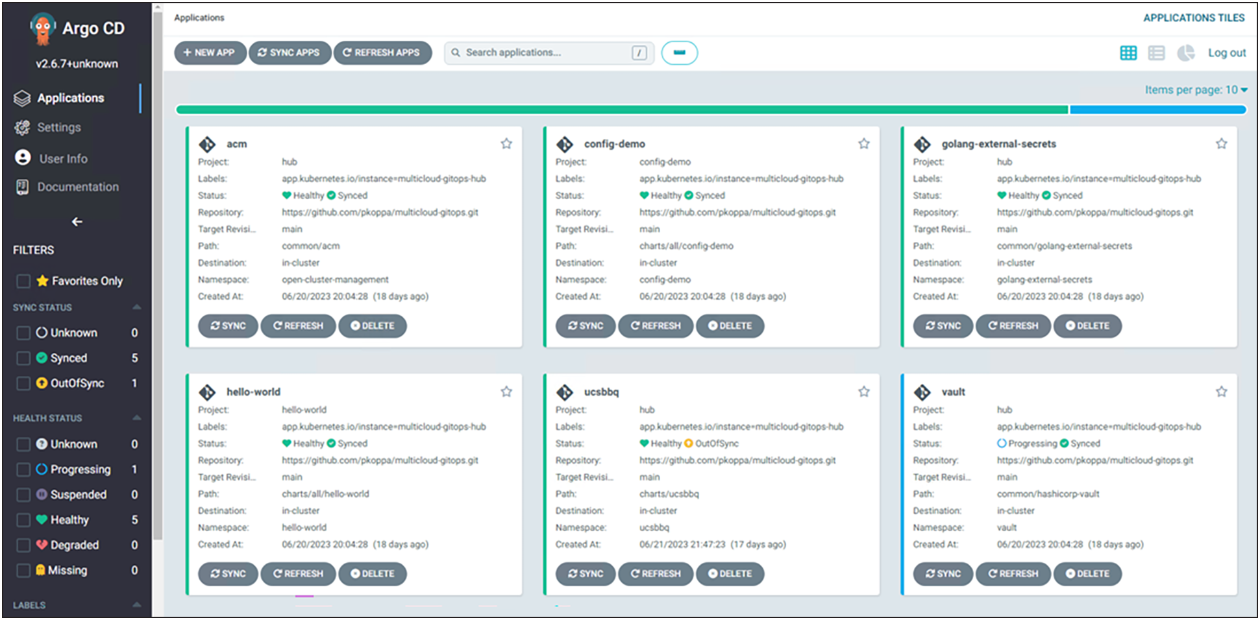Click the sidebar vertical scrollbar
The height and width of the screenshot is (620, 1260).
[x=158, y=276]
